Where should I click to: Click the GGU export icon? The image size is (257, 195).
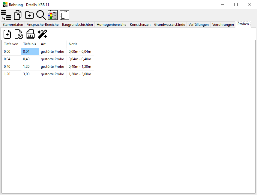[64, 15]
